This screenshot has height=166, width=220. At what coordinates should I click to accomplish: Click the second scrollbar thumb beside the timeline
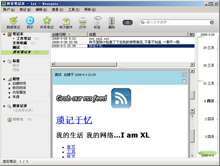coord(192,136)
